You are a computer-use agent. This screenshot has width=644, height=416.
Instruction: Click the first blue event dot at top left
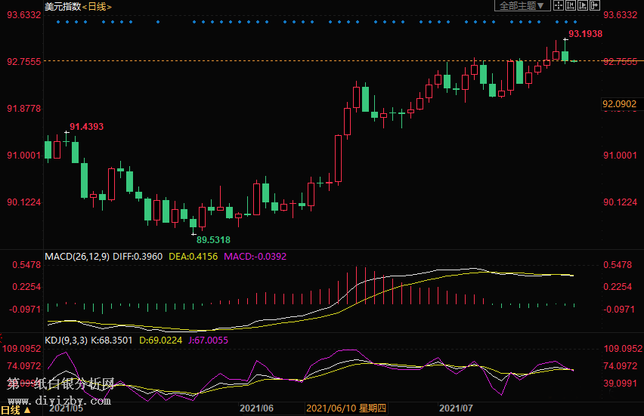pyautogui.click(x=58, y=22)
